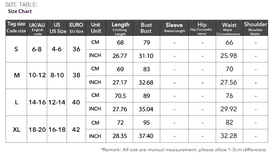Click the Shoulder Width column header

tap(255, 28)
